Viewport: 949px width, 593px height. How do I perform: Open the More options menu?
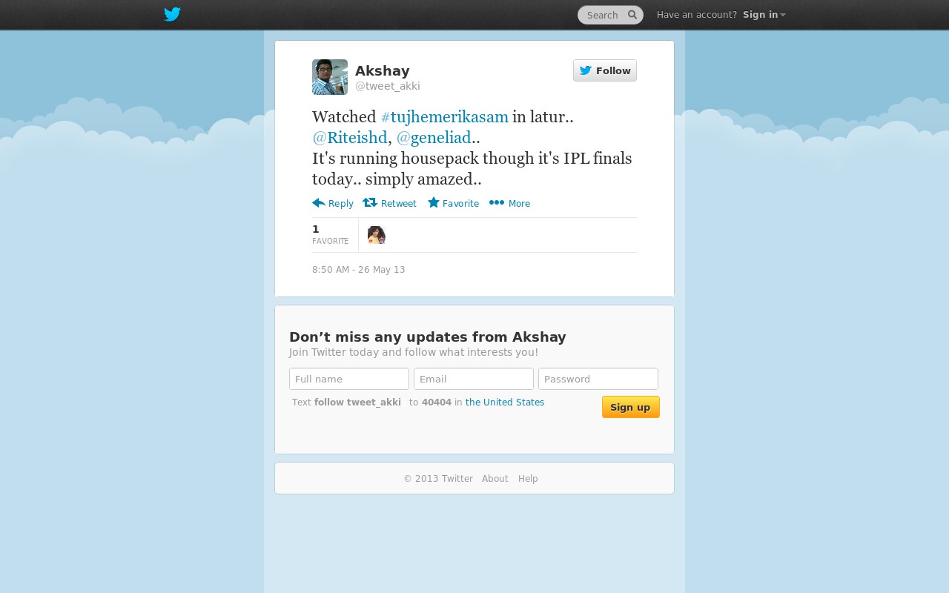coord(509,203)
